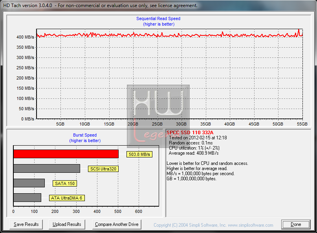Click the Average read: 408.9 MB/s line
Image resolution: width=317 pixels, height=233 pixels.
(194, 153)
